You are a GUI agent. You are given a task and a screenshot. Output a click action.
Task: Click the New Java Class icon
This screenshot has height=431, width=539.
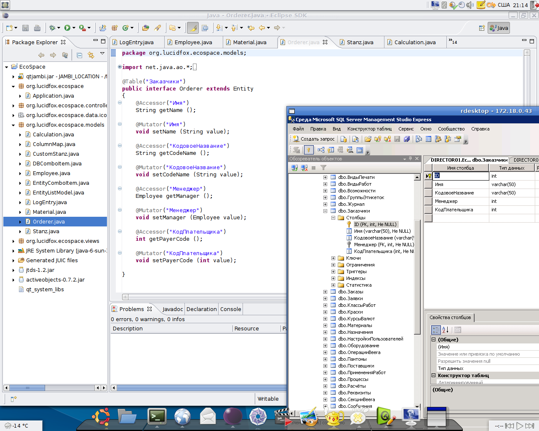pos(125,28)
